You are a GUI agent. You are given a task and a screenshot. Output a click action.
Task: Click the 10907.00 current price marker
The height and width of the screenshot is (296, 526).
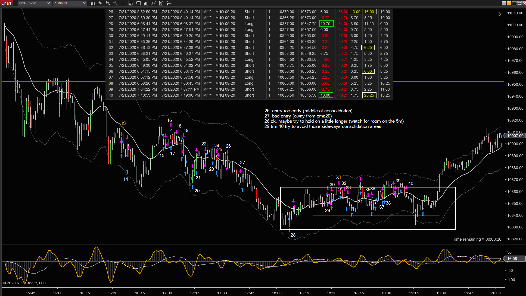coord(515,136)
